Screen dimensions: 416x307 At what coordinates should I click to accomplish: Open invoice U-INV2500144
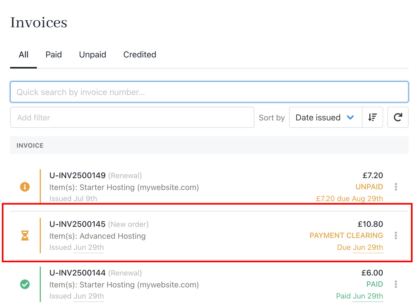78,273
